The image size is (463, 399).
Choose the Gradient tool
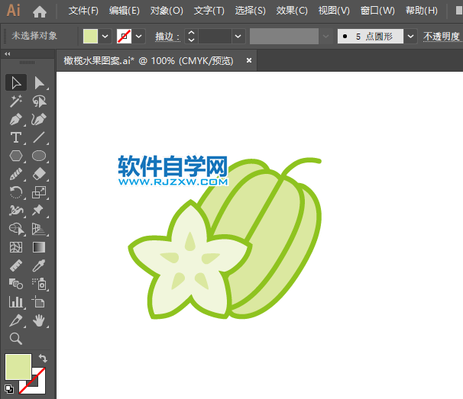pos(39,247)
